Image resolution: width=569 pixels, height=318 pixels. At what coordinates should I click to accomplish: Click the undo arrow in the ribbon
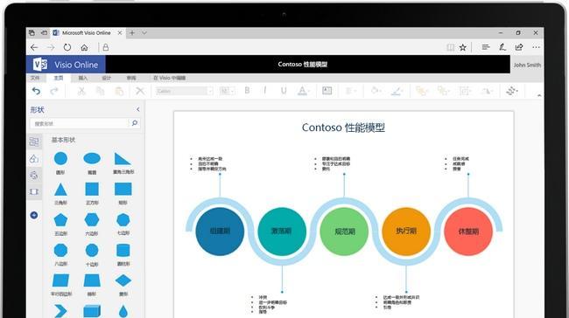pos(36,91)
